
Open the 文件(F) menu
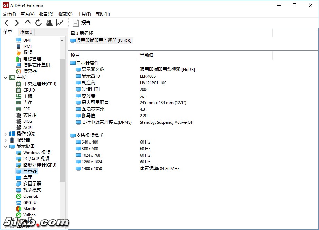click(9, 14)
